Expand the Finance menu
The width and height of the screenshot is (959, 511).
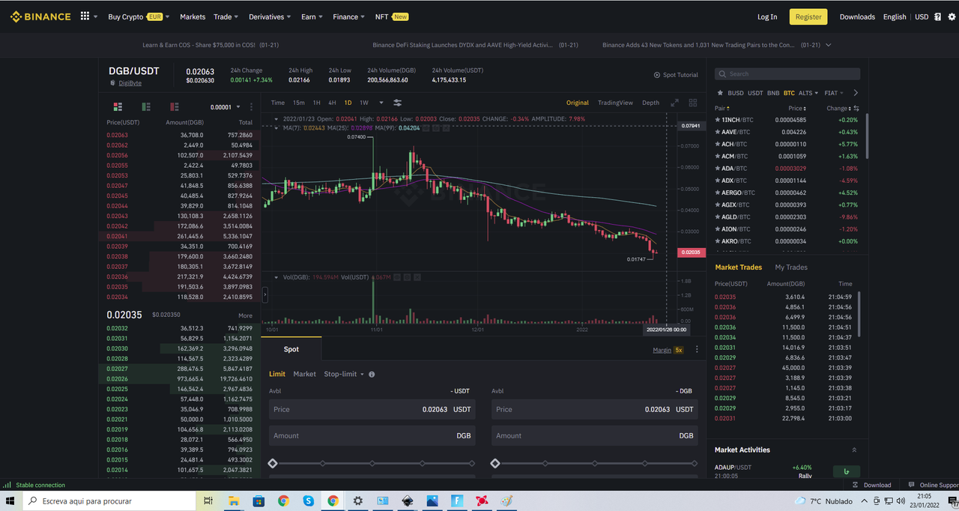coord(349,16)
